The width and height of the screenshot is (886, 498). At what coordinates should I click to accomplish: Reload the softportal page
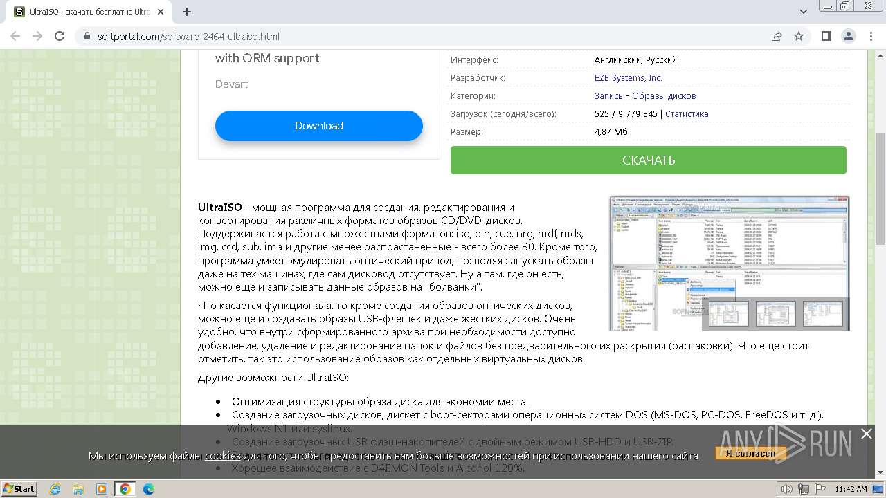click(x=60, y=36)
